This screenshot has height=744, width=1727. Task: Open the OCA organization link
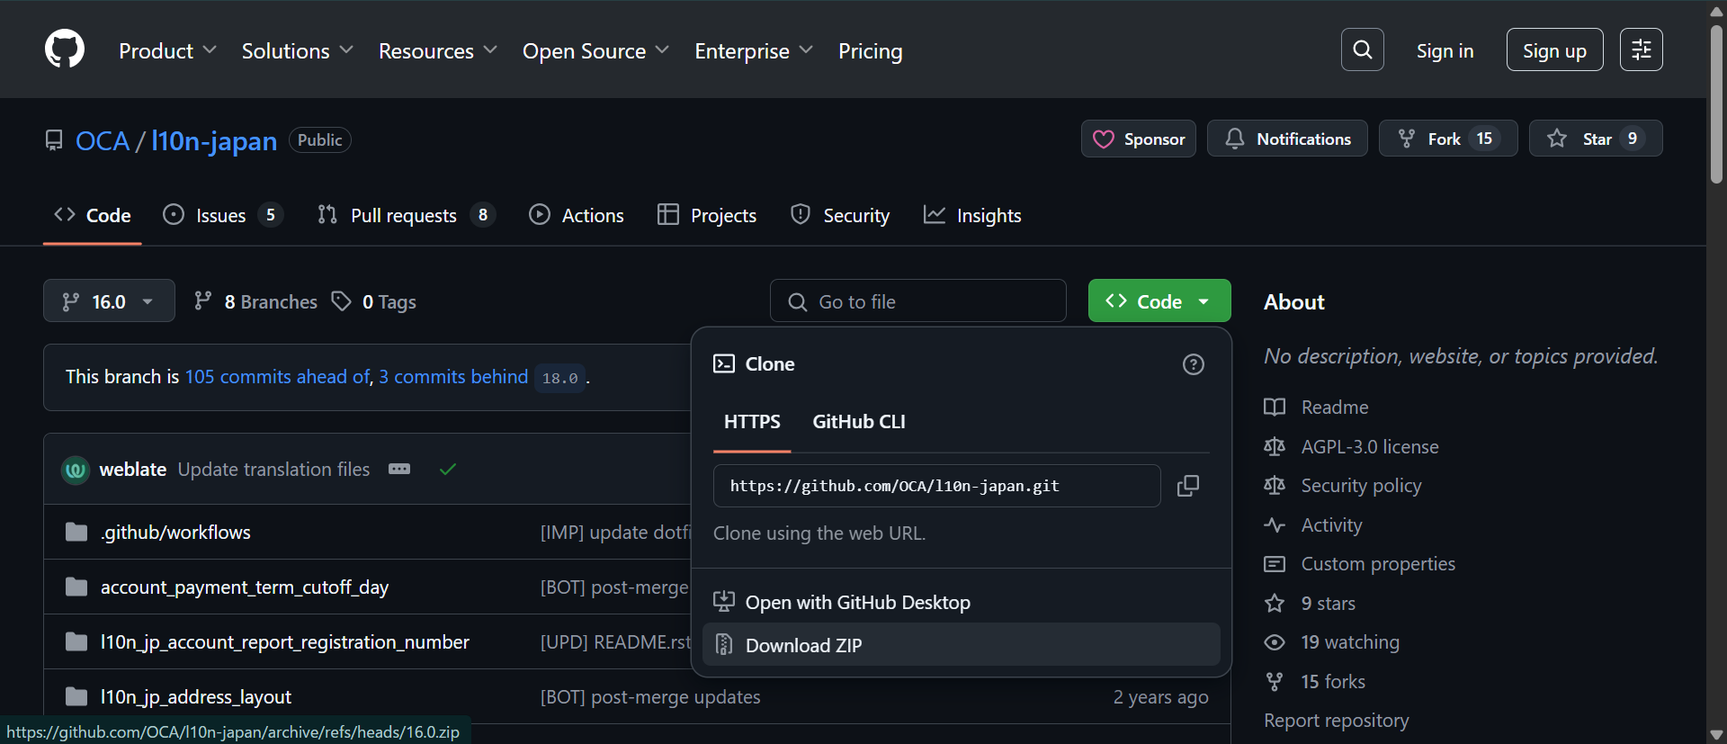(x=103, y=141)
